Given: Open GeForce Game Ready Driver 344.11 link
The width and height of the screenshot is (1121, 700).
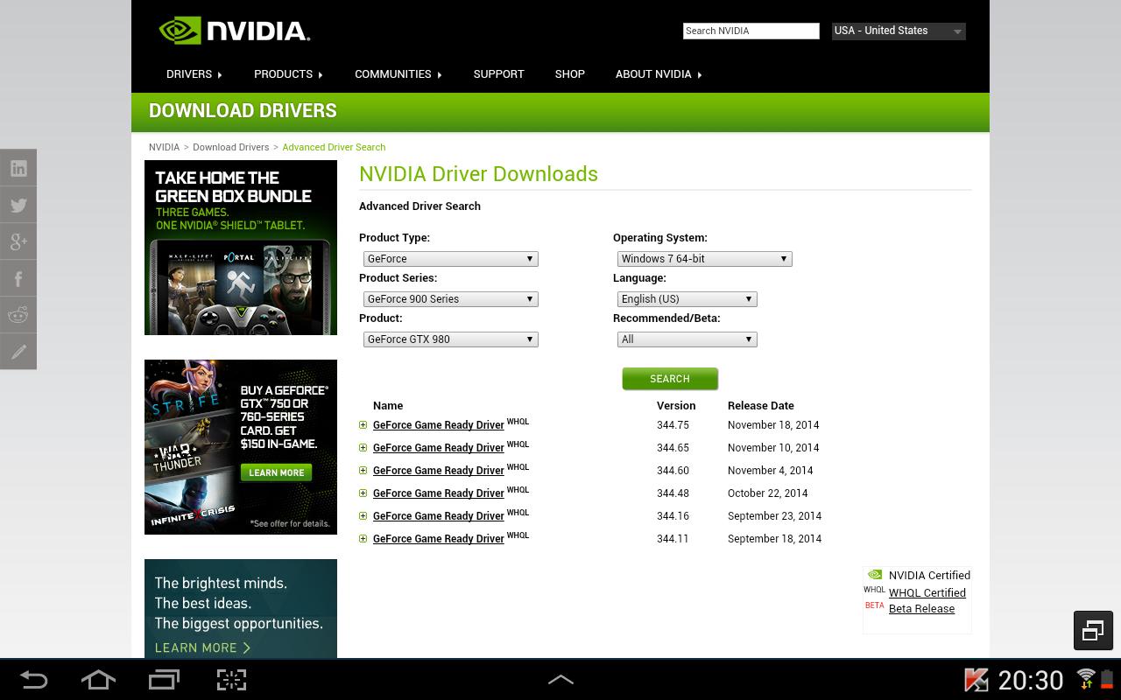Looking at the screenshot, I should [x=439, y=539].
